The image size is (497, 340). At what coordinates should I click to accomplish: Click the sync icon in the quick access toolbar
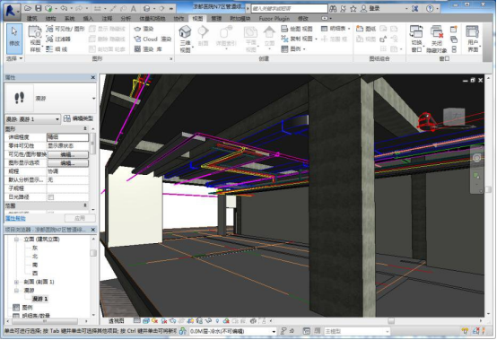[48, 8]
